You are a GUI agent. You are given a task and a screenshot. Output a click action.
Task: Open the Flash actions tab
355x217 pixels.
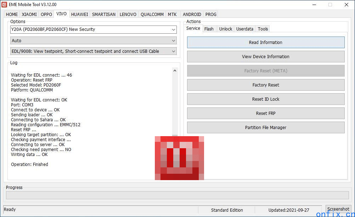[209, 29]
